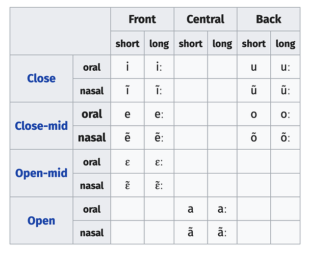This screenshot has height=254, width=309.
Task: Select the long oral u: cell
Action: coord(286,67)
